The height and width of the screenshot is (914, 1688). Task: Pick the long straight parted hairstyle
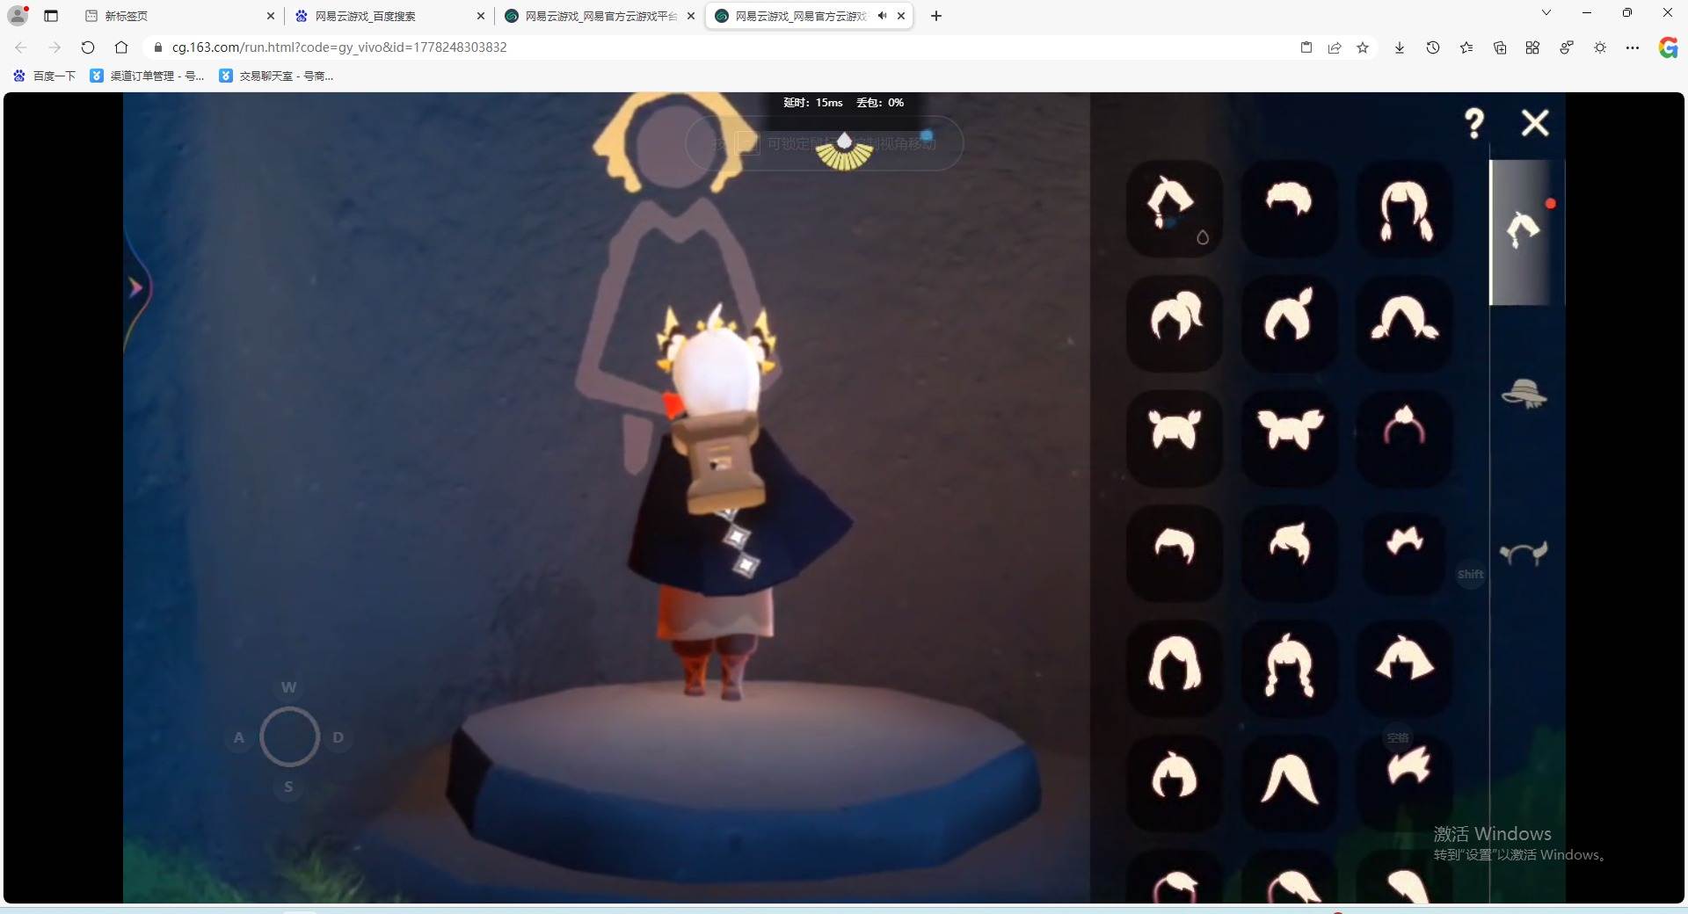click(x=1290, y=782)
